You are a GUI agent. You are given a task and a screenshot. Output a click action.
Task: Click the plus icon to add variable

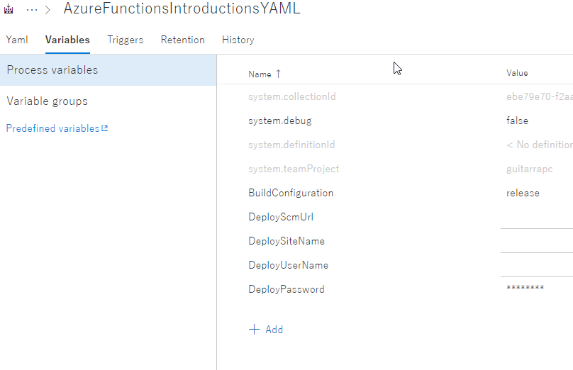255,330
